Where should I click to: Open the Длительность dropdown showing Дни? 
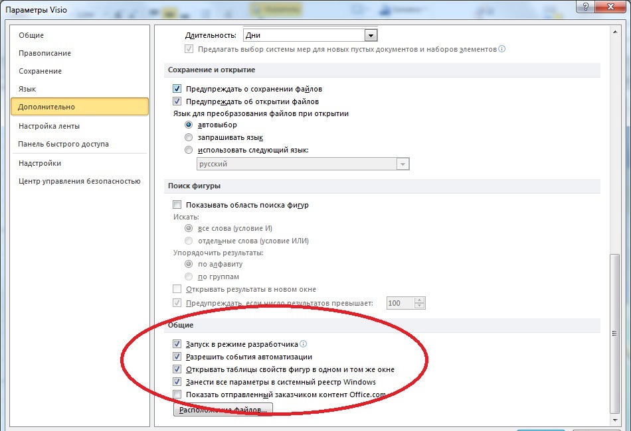coord(371,35)
